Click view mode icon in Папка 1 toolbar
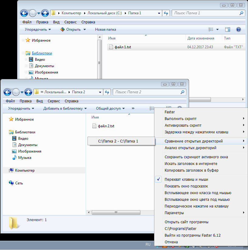 coord(211,29)
